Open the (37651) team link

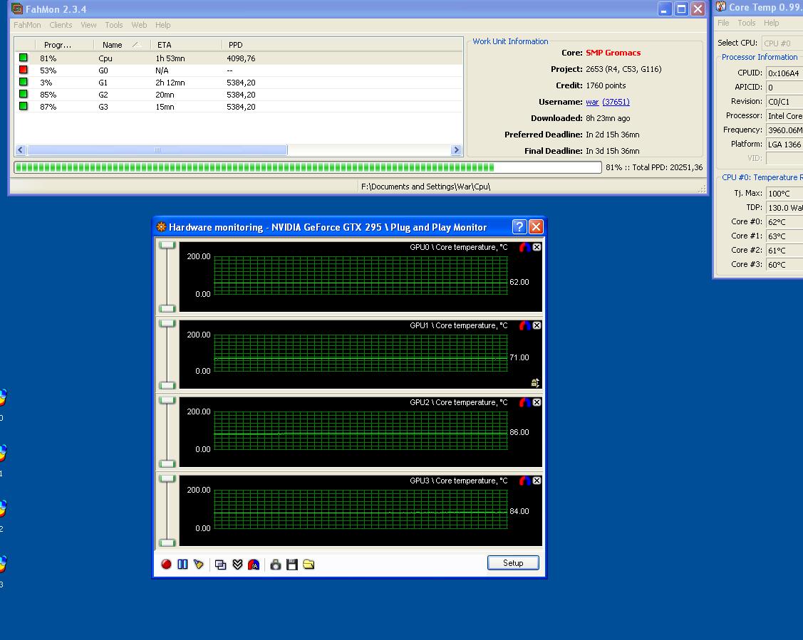(x=616, y=102)
